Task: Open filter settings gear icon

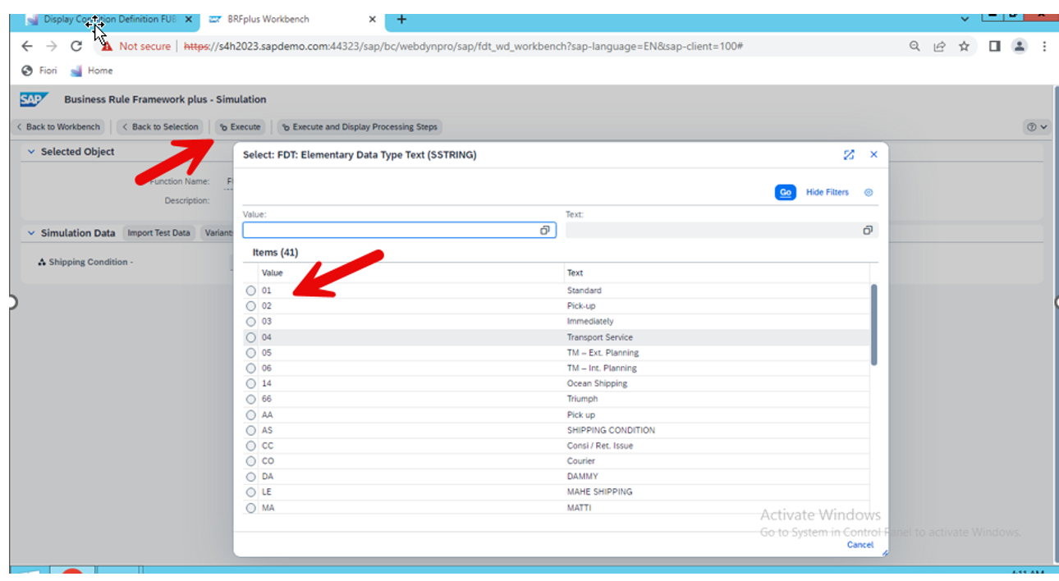Action: pyautogui.click(x=869, y=193)
